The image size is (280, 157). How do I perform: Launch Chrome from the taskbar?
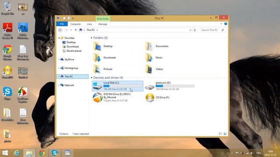click(x=42, y=153)
